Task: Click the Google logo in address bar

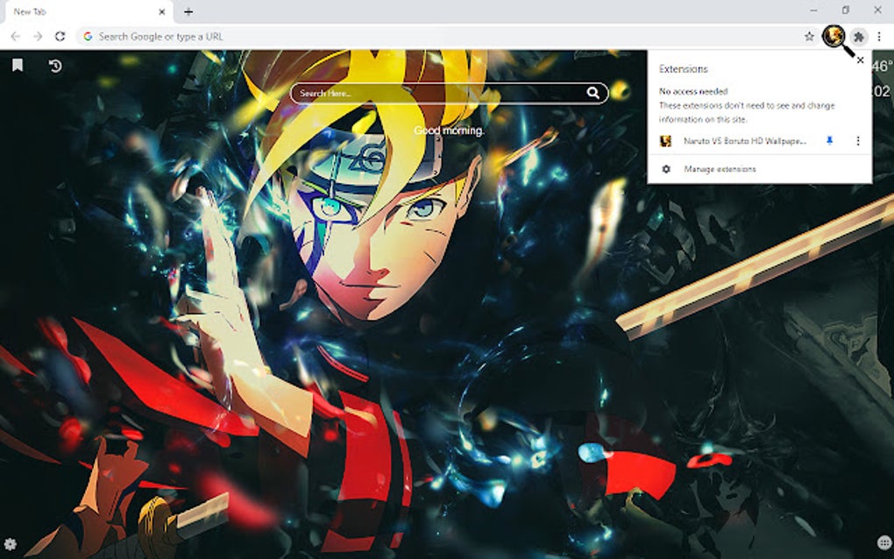Action: click(x=88, y=37)
